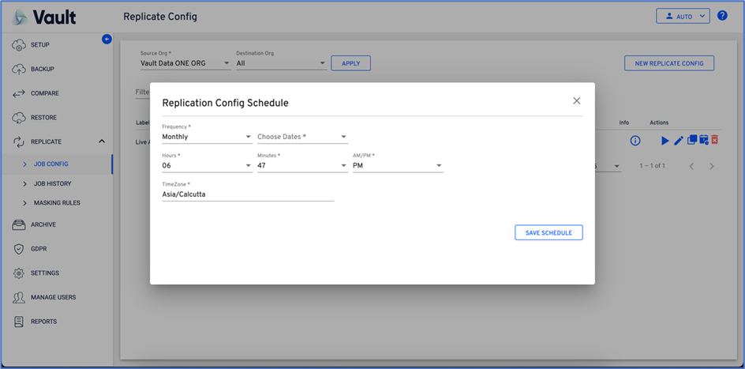Open the Minutes dropdown showing 47
Screen dimensions: 745x369
coord(301,166)
